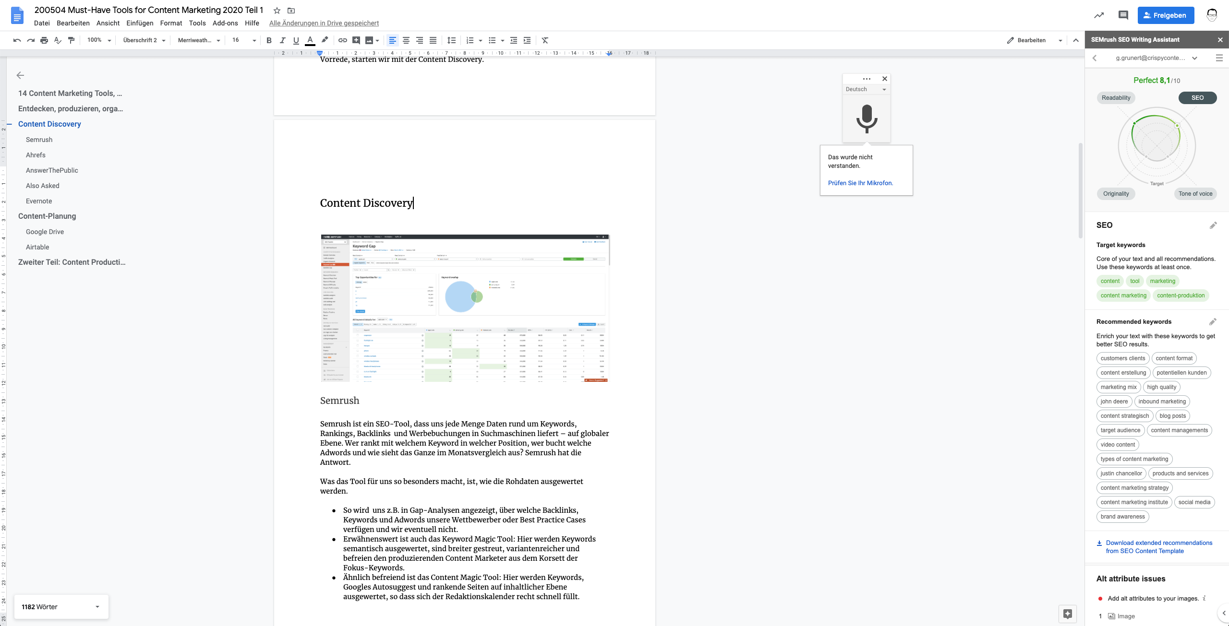Image resolution: width=1229 pixels, height=626 pixels.
Task: Open comment history speech bubble
Action: point(1123,15)
